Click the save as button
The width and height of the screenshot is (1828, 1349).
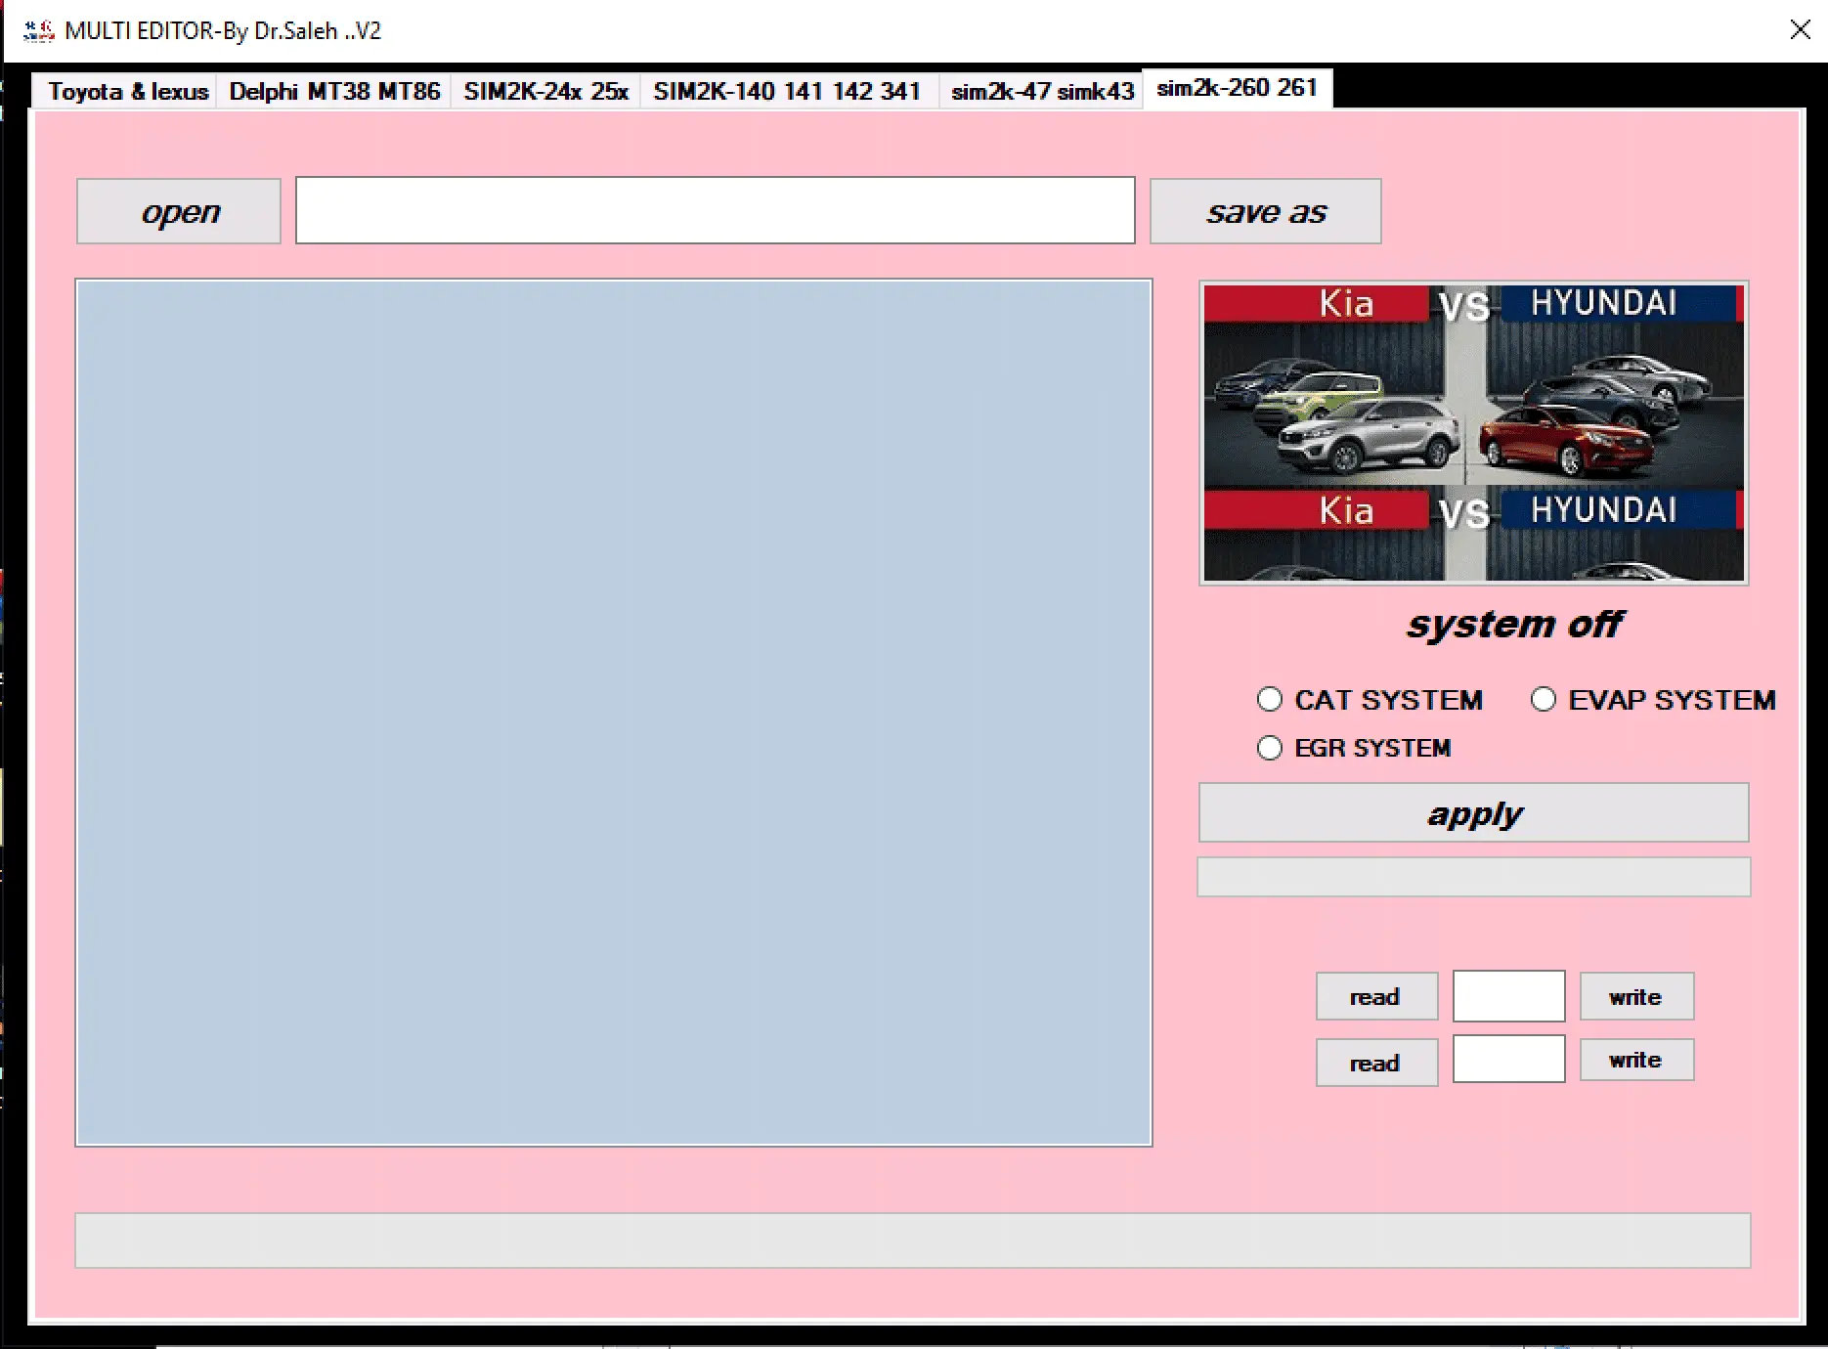(x=1266, y=211)
